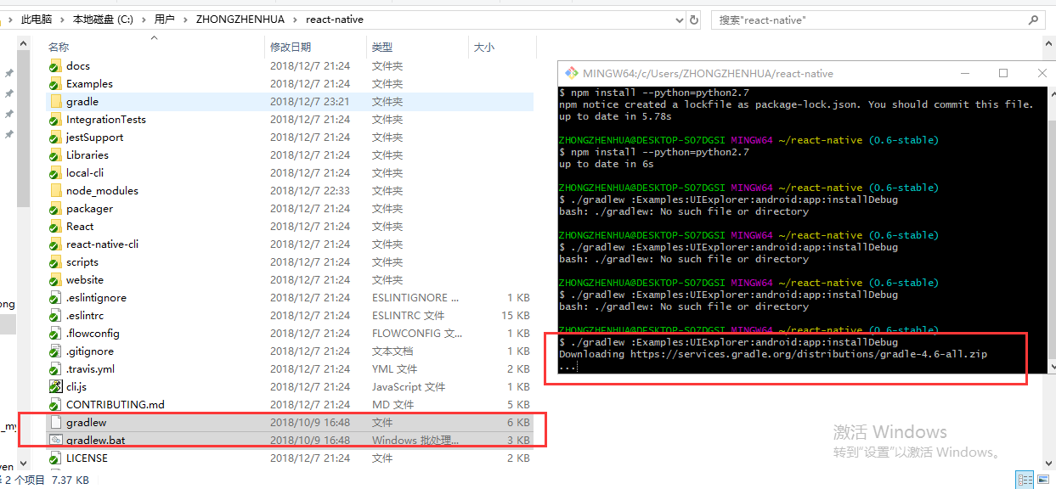Click the gradle-4.6-all.zip download URL line
Image resolution: width=1056 pixels, height=489 pixels.
tap(773, 354)
